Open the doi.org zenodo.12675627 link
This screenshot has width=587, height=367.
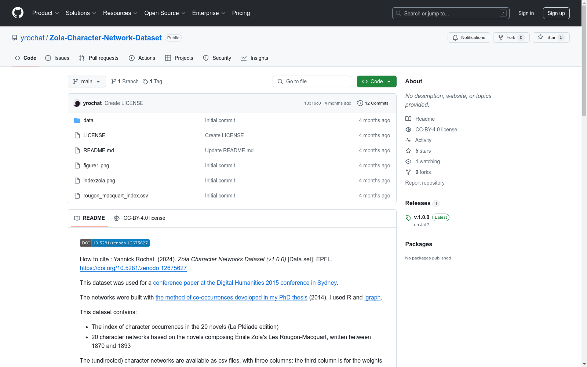tap(133, 268)
